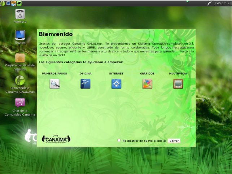Screen dimensions: 232x174
Task: Open the Canaima main menu in the top panel
Action: (3, 3)
